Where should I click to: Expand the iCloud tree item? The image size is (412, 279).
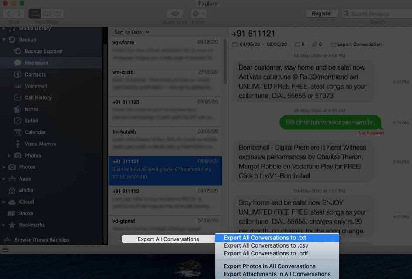point(3,202)
